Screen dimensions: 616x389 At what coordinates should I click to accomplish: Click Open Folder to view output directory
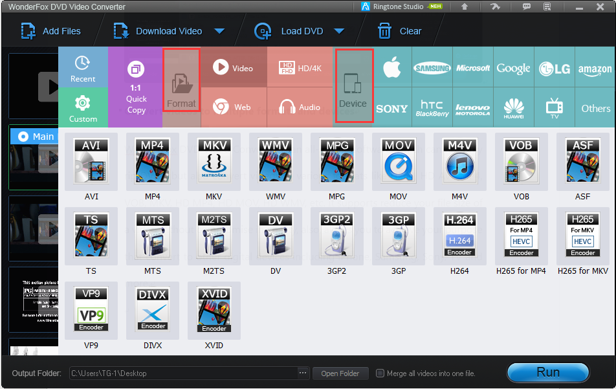pyautogui.click(x=340, y=373)
